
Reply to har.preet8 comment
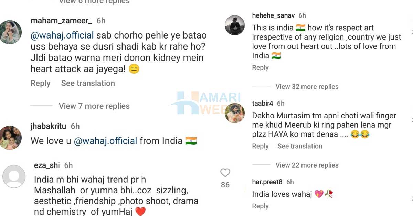260,206
